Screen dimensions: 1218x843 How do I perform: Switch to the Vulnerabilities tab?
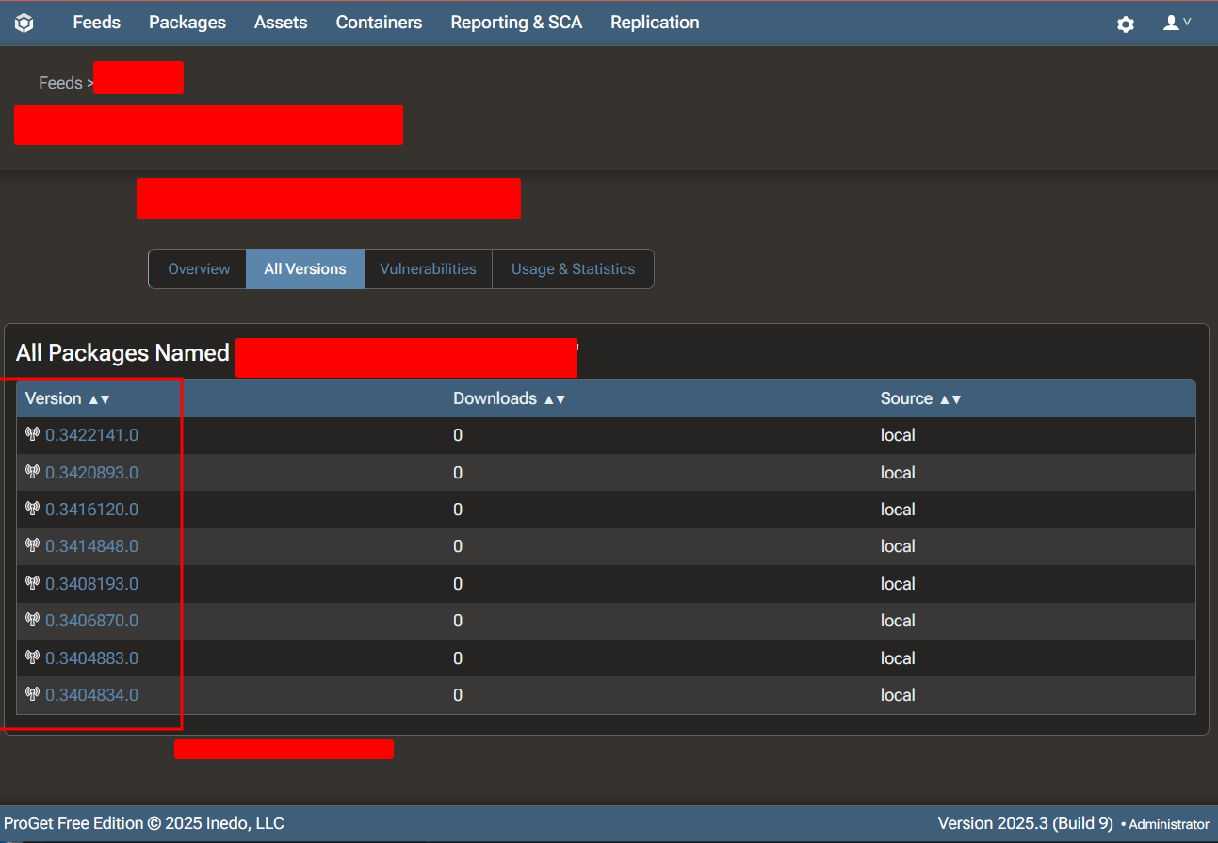point(428,269)
